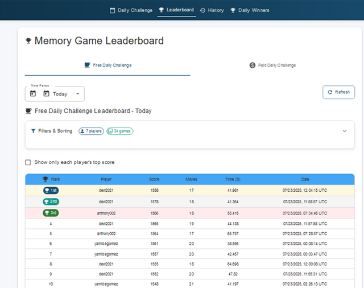Screen dimensions: 364x288
Task: Click the trophy icon next to page title
Action: [28, 41]
